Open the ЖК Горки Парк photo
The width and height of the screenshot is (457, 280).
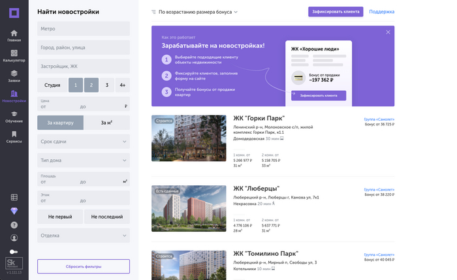coord(189,138)
